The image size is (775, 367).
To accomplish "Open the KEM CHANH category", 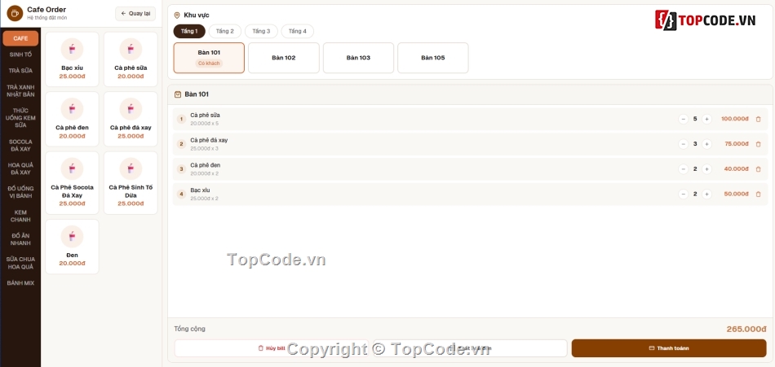I will point(20,216).
